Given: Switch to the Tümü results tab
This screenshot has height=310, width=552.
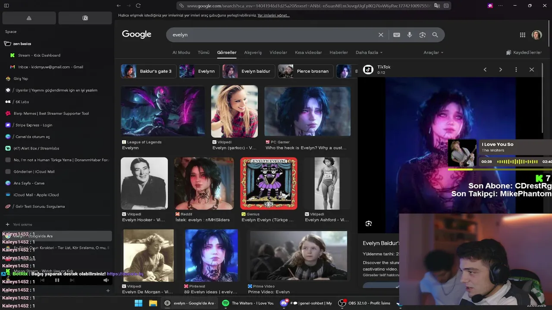Looking at the screenshot, I should [x=204, y=53].
